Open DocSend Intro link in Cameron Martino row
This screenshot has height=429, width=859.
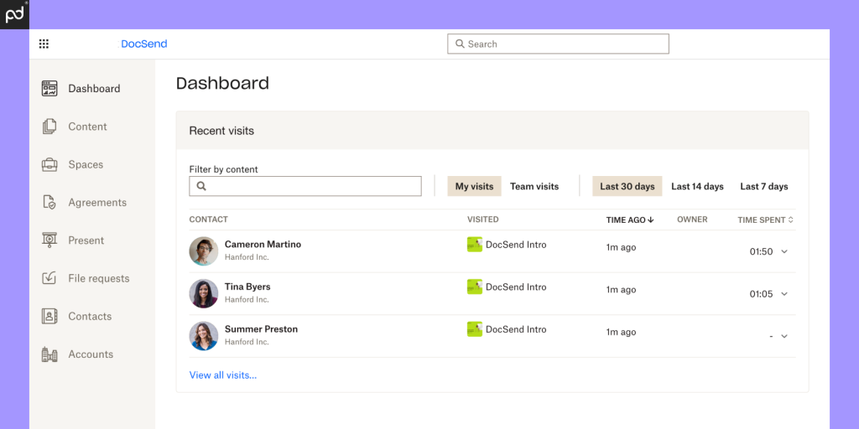coord(516,245)
